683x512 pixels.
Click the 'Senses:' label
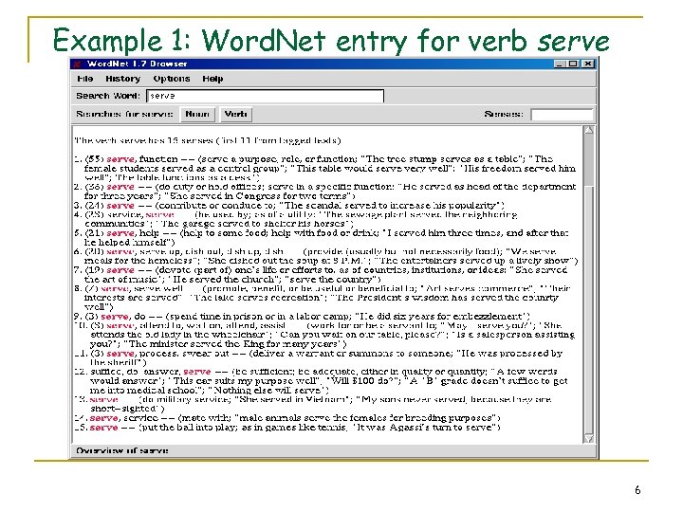pyautogui.click(x=504, y=114)
